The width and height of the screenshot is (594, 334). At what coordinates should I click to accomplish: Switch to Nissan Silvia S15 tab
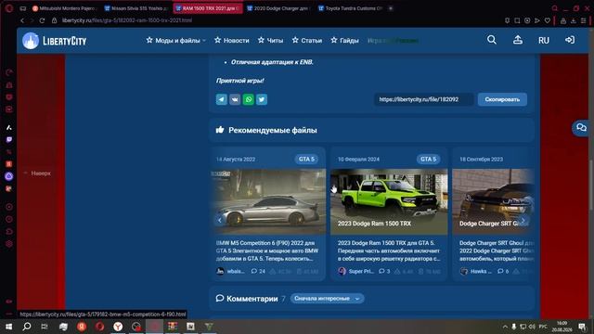[136, 8]
